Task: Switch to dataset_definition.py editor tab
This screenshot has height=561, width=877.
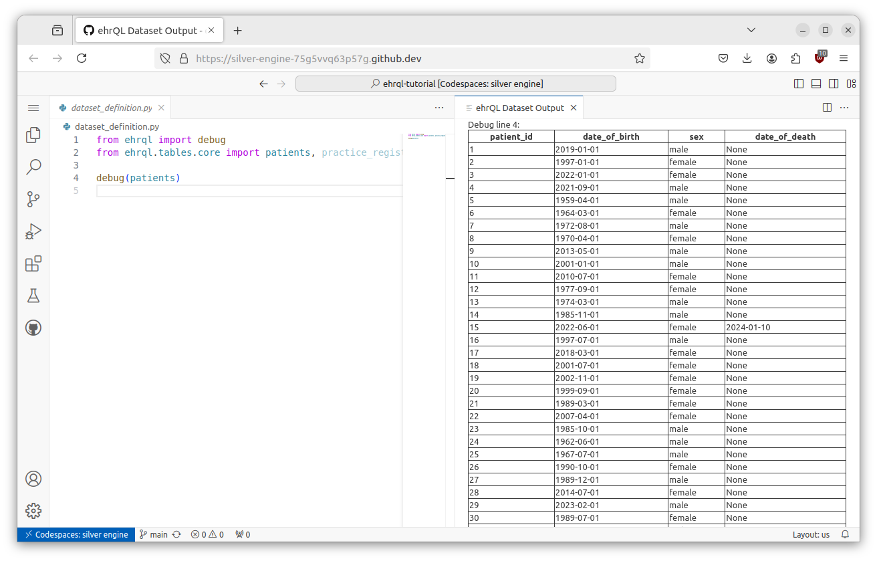Action: [111, 108]
